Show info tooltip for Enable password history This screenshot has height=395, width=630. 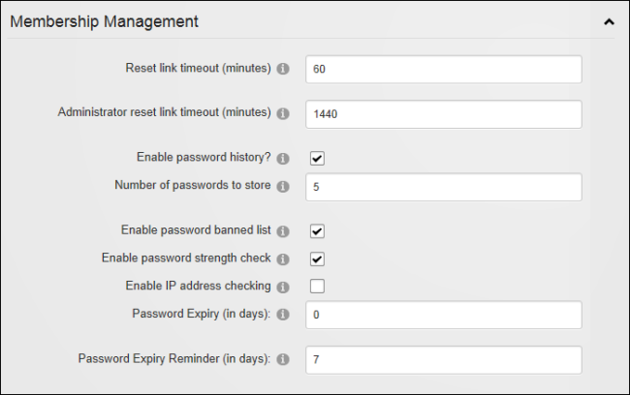(x=283, y=159)
